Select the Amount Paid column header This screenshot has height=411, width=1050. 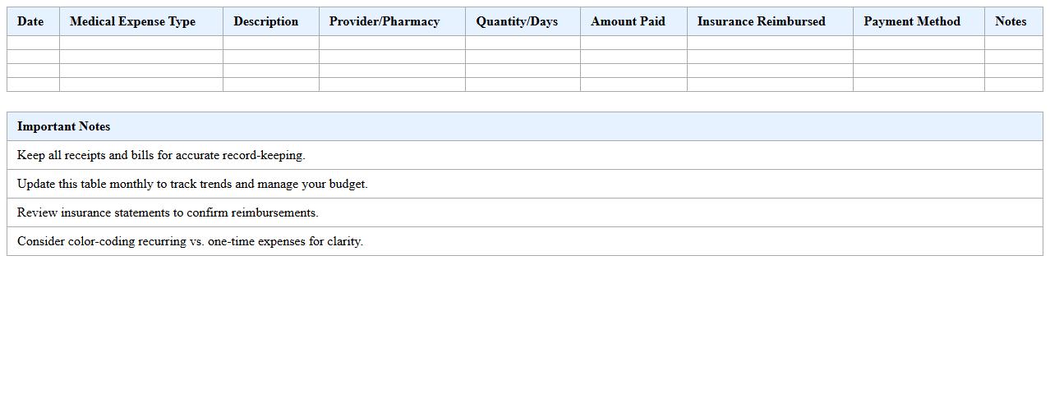pyautogui.click(x=628, y=21)
